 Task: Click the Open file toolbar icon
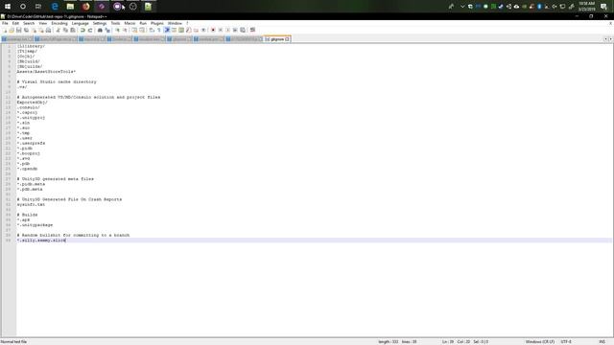pos(12,30)
